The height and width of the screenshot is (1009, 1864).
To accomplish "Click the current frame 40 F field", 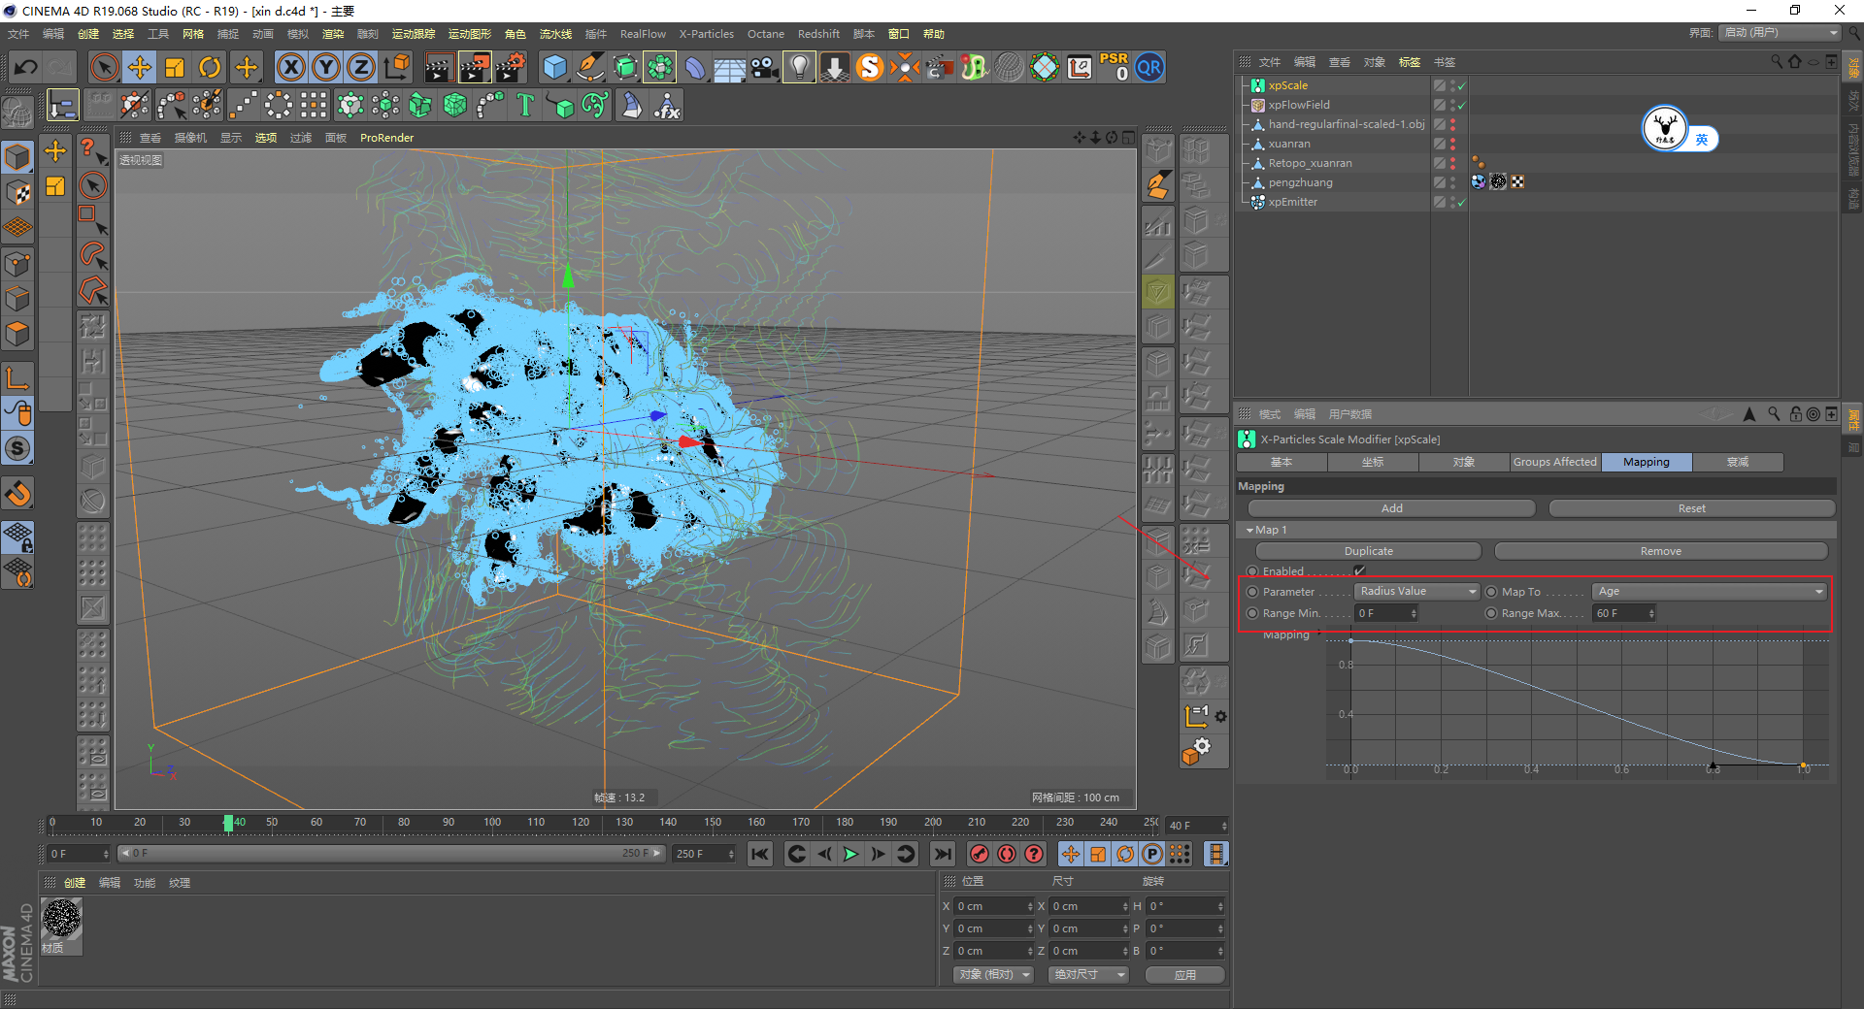I will click(x=1197, y=826).
